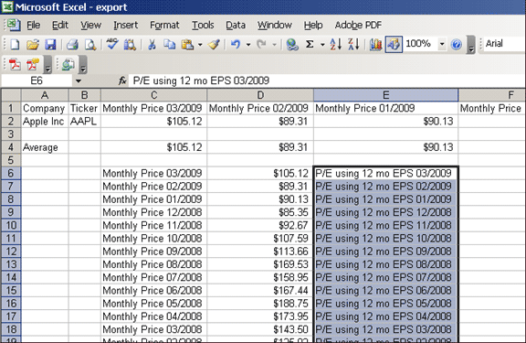The image size is (526, 343).
Task: Open the Data menu
Action: (x=236, y=26)
